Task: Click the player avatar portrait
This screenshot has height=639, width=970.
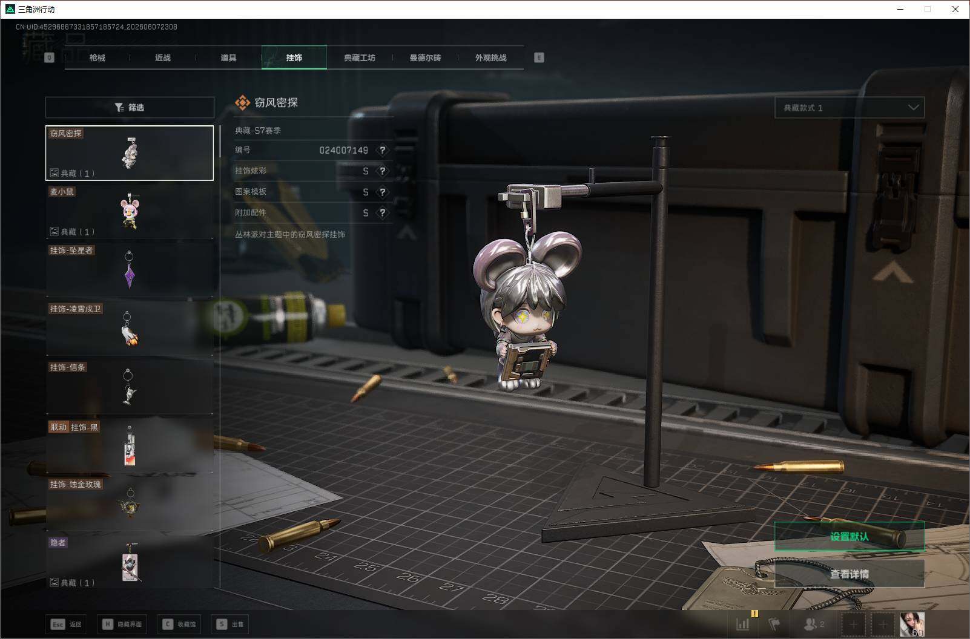Action: [x=912, y=624]
